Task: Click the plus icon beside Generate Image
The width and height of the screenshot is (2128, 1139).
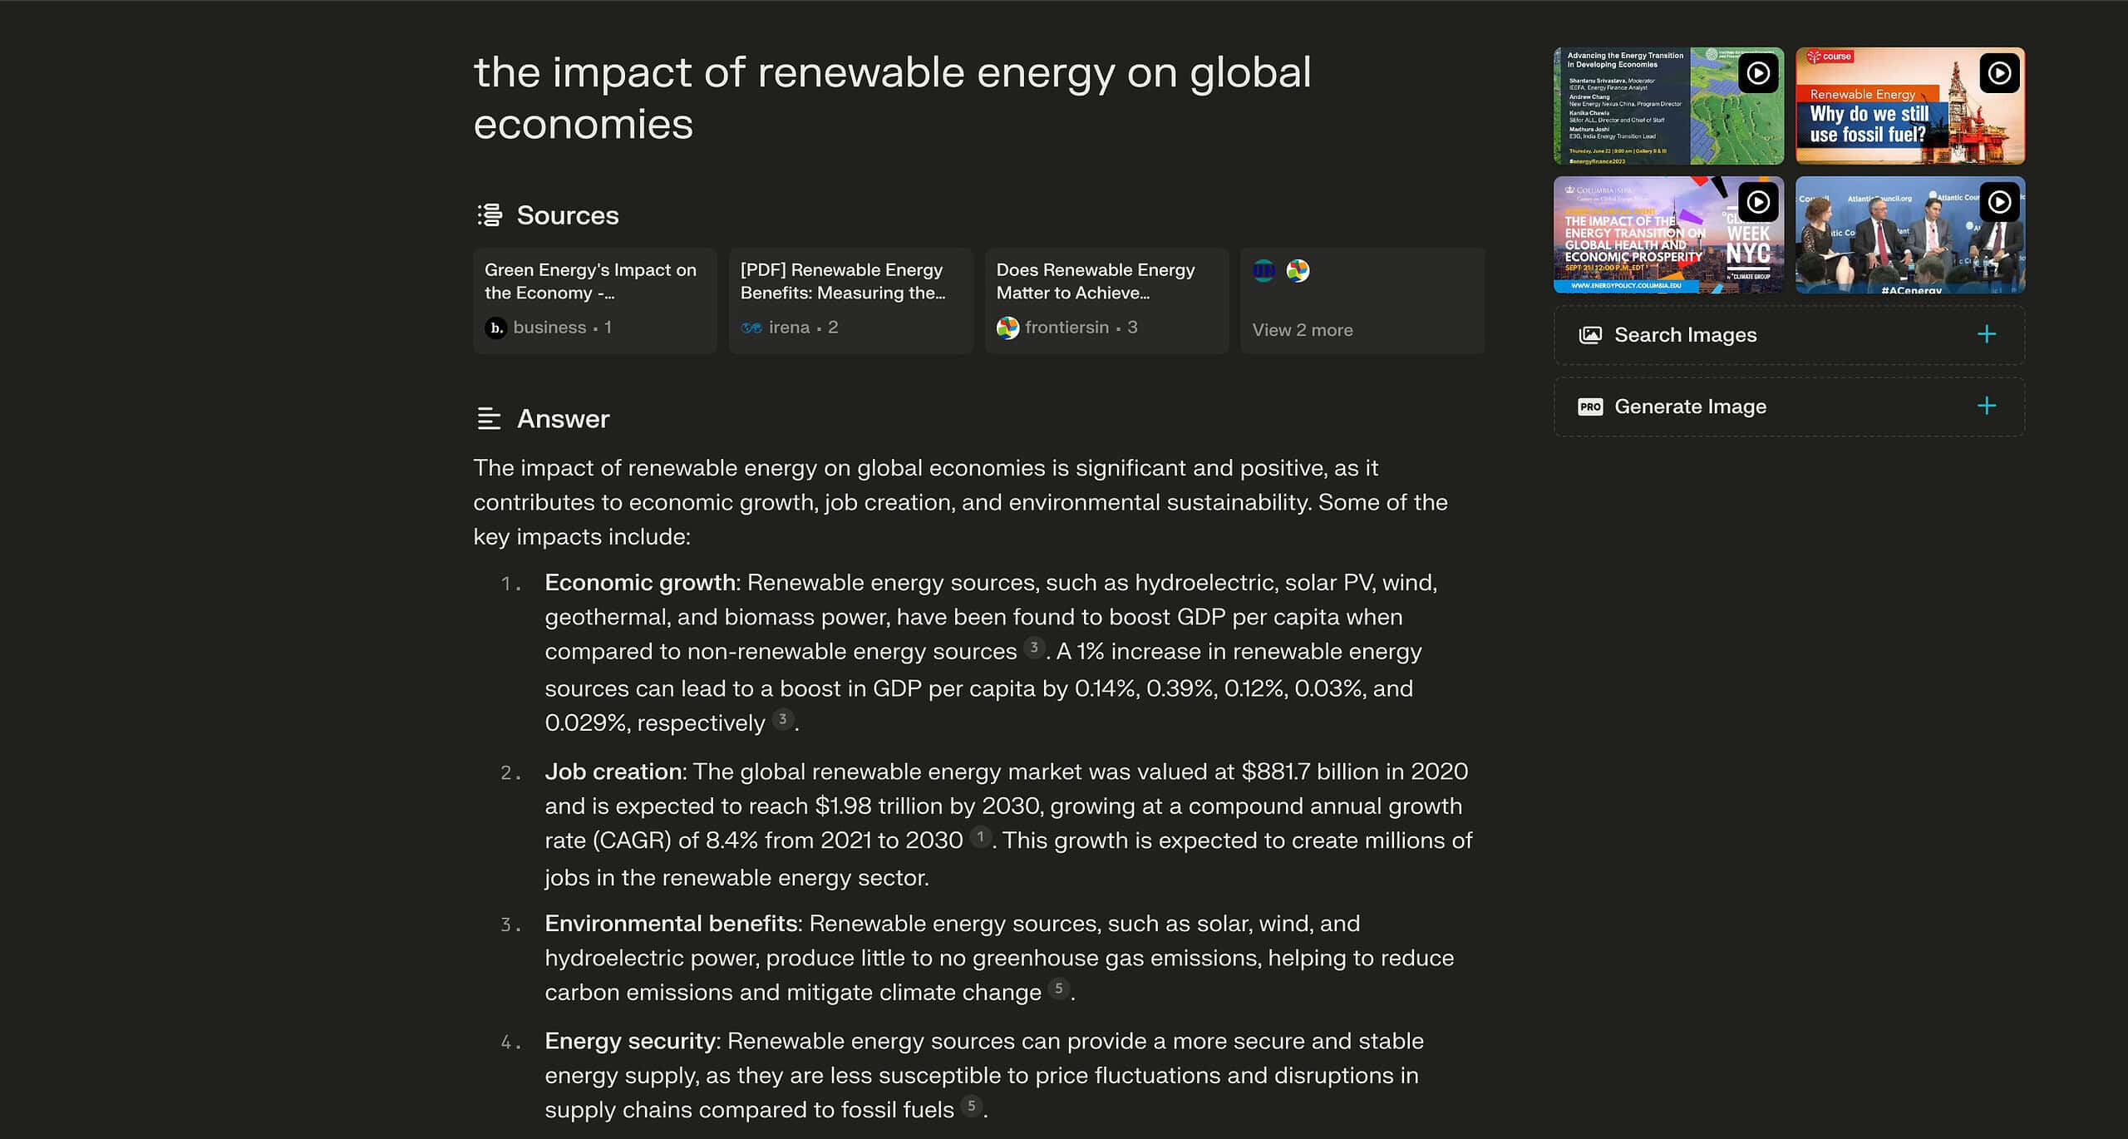Action: coord(1987,406)
